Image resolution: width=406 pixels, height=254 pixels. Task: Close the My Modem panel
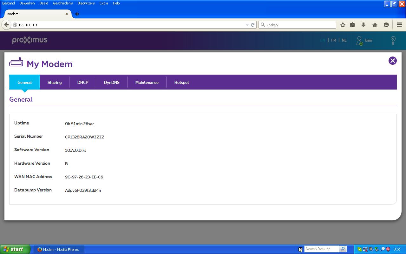pyautogui.click(x=392, y=61)
